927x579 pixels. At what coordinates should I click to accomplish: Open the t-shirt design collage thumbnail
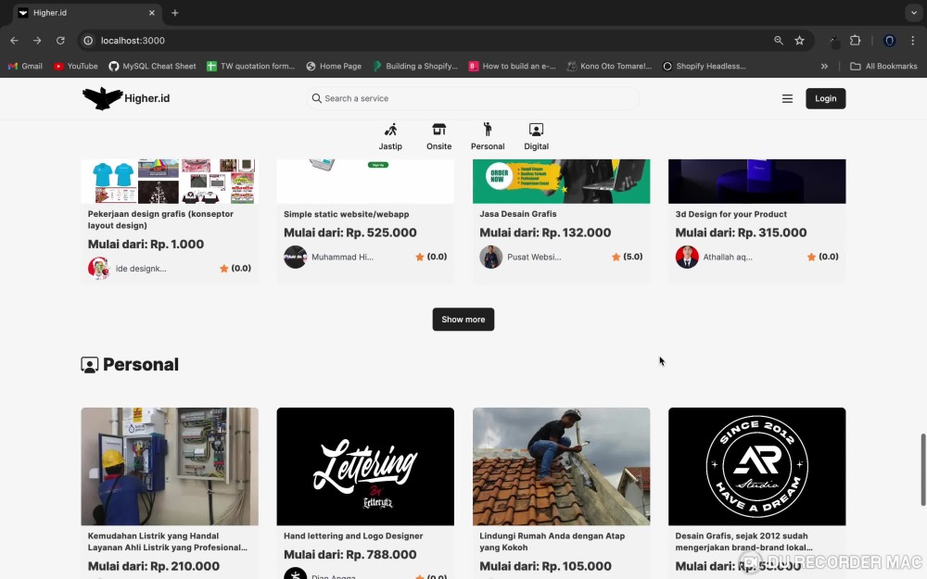coord(170,181)
